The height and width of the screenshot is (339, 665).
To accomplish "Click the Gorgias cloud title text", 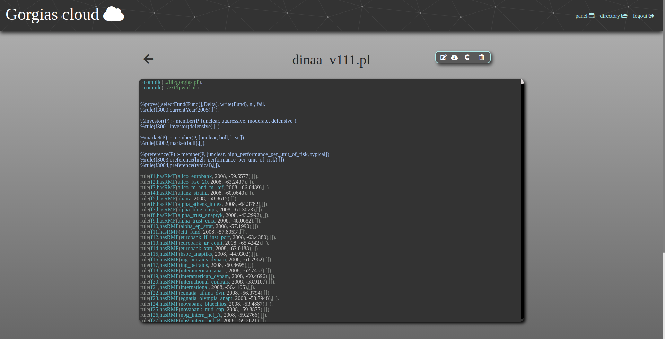I will pyautogui.click(x=52, y=15).
